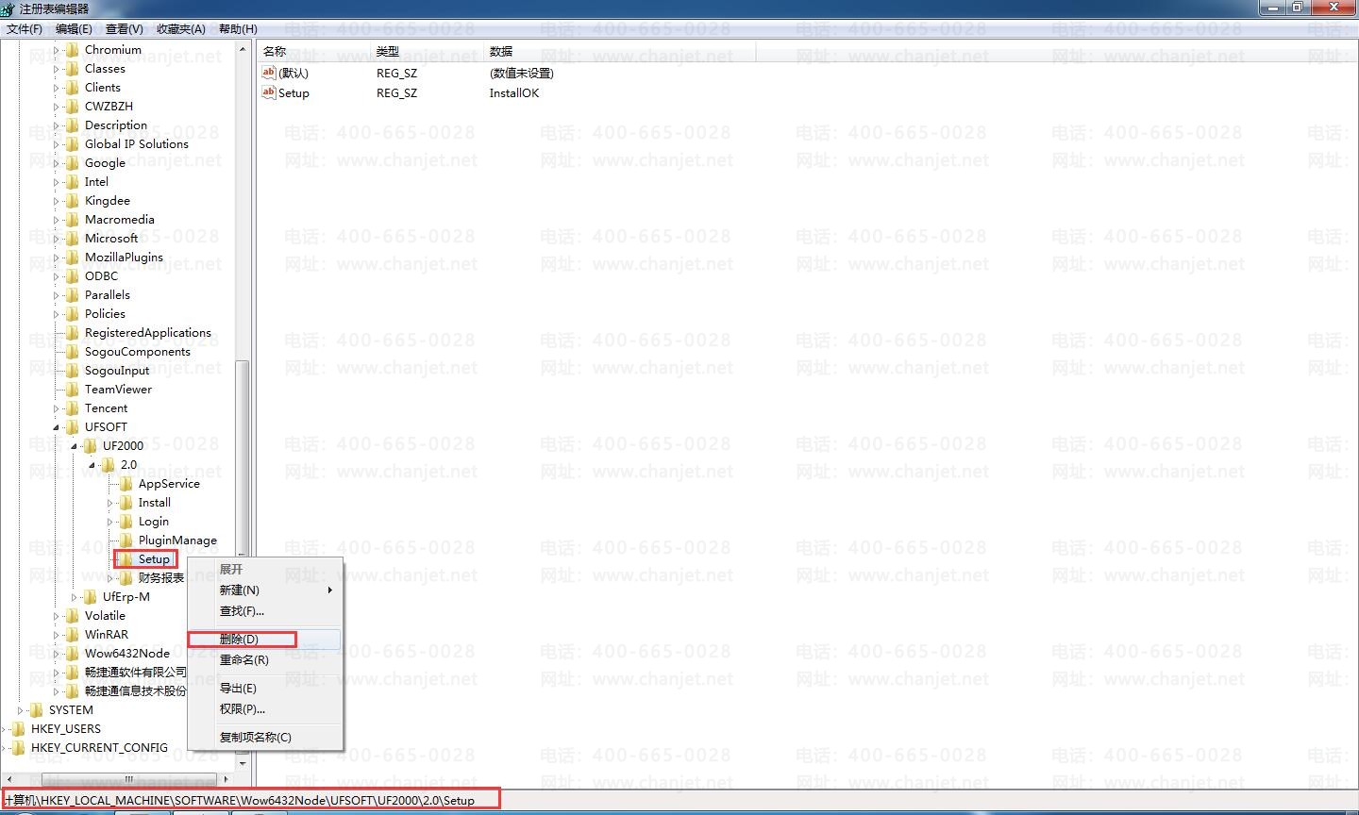
Task: Click the AppService folder icon
Action: tap(126, 484)
